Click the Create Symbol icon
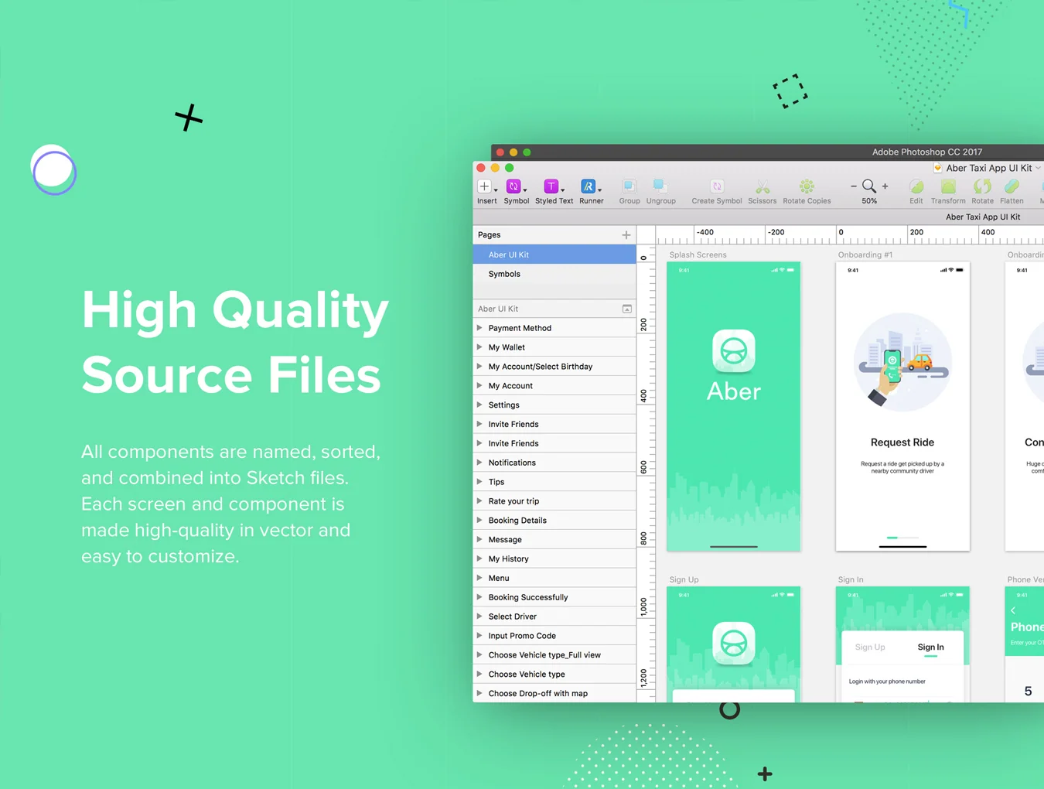1044x789 pixels. [x=717, y=186]
